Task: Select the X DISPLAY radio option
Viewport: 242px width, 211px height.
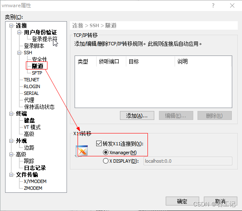Action: pyautogui.click(x=106, y=161)
